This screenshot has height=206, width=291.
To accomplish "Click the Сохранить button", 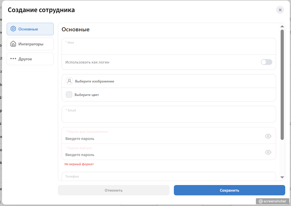I will point(229,190).
